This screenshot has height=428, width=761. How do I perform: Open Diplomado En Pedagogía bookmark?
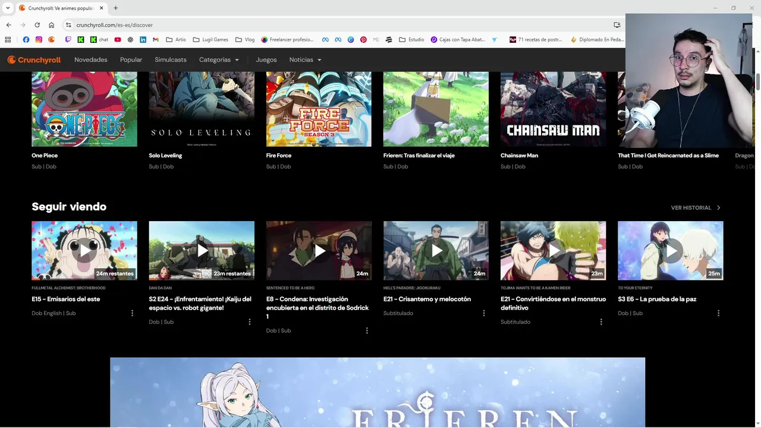point(597,40)
